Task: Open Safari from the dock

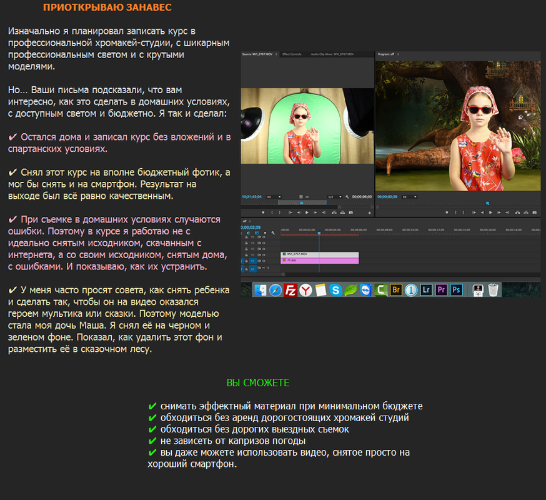Action: click(275, 290)
